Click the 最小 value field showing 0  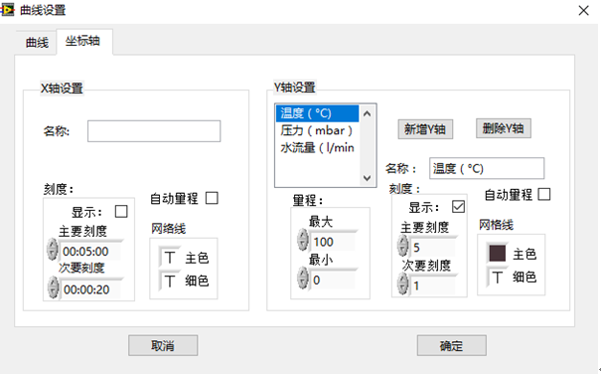[x=332, y=281]
